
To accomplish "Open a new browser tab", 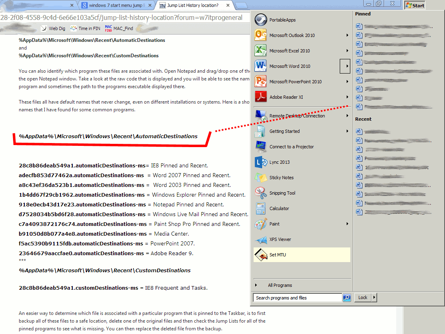I will pos(241,5).
